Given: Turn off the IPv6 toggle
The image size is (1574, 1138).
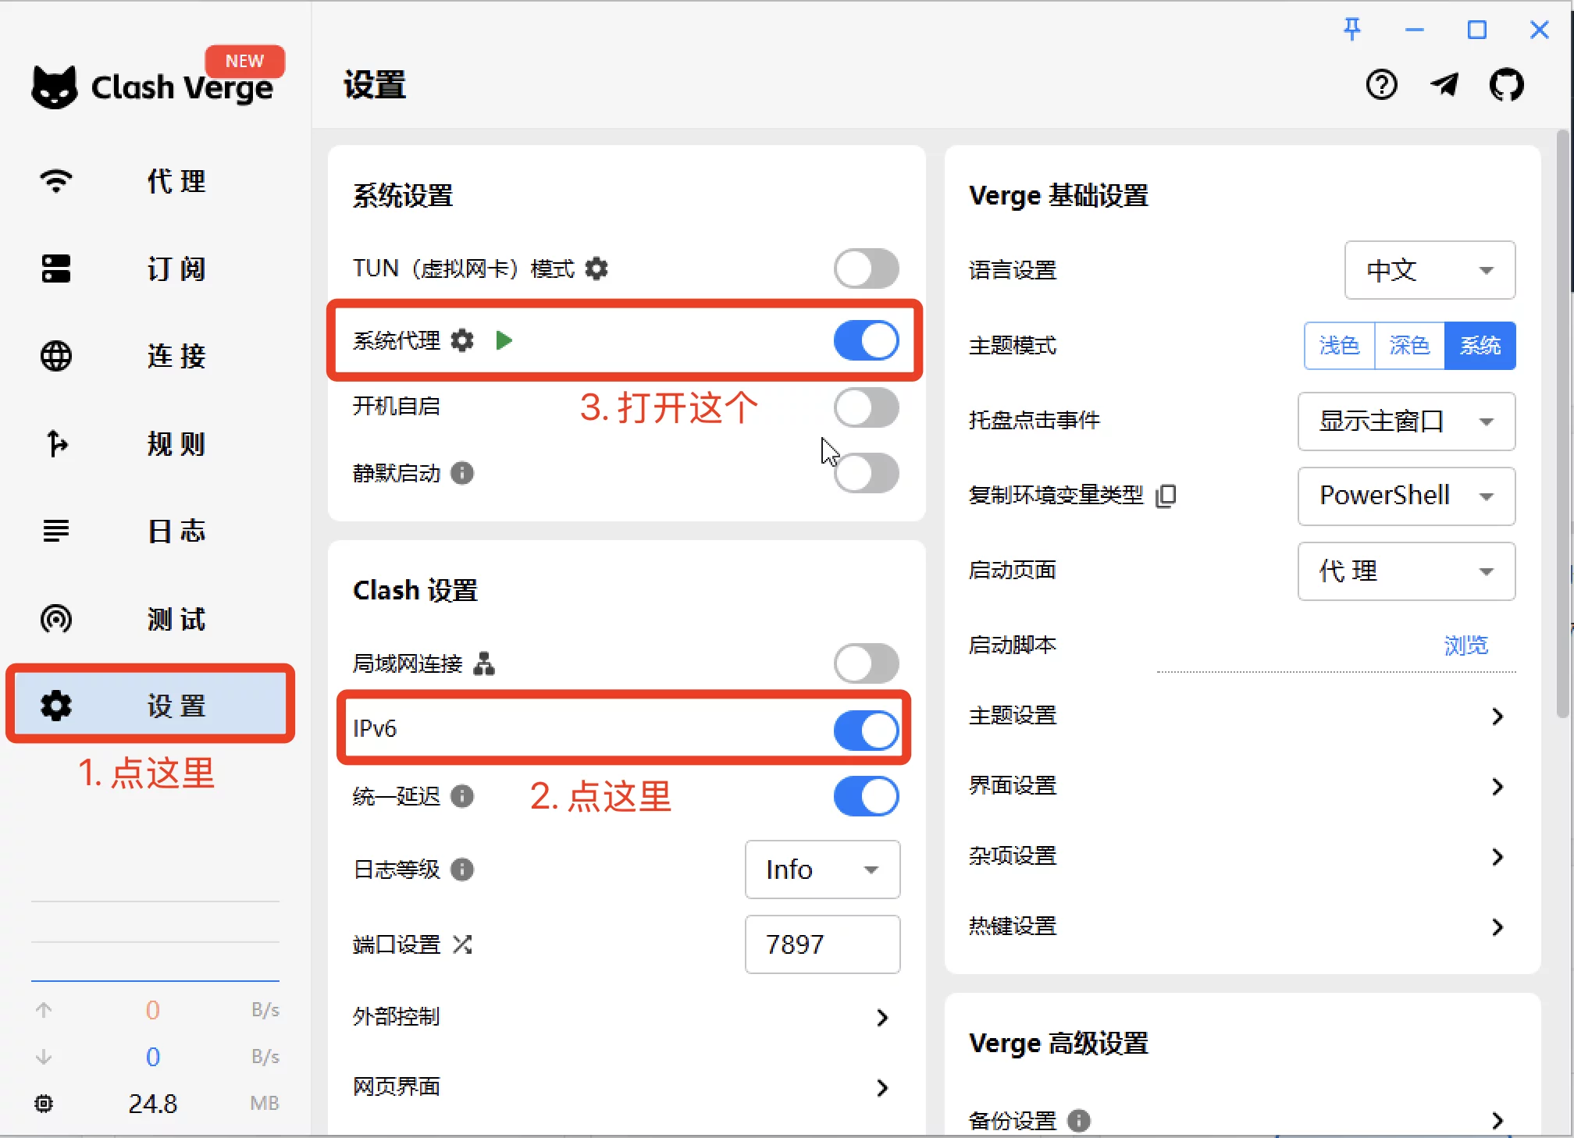Looking at the screenshot, I should coord(866,731).
